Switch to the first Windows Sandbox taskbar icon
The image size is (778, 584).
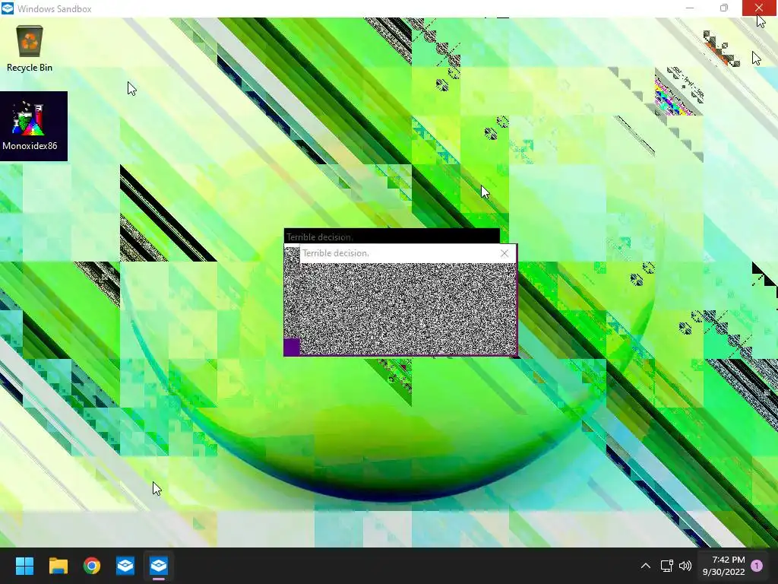[125, 566]
